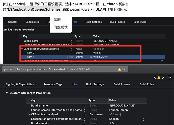
Task: Open the lower Build Settings tab
Action: click(x=95, y=84)
